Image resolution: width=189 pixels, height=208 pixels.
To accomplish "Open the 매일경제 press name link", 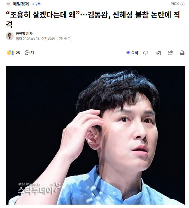I will tap(21, 4).
